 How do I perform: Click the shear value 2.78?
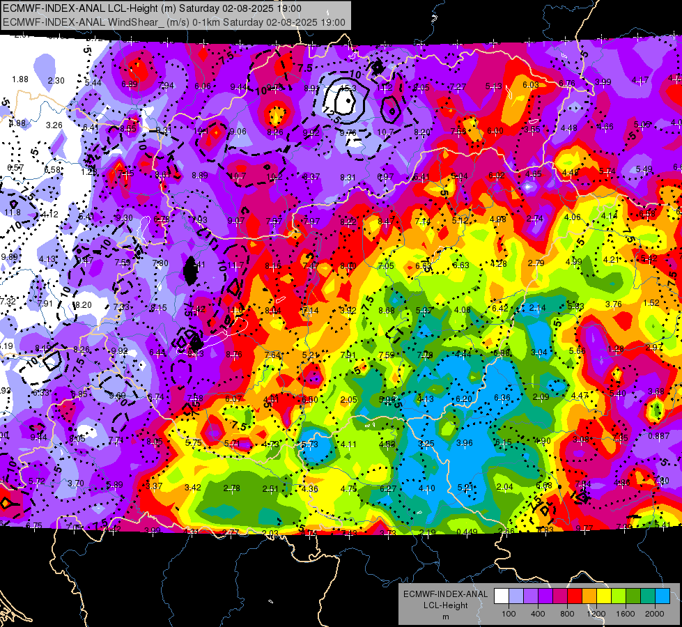(x=232, y=488)
